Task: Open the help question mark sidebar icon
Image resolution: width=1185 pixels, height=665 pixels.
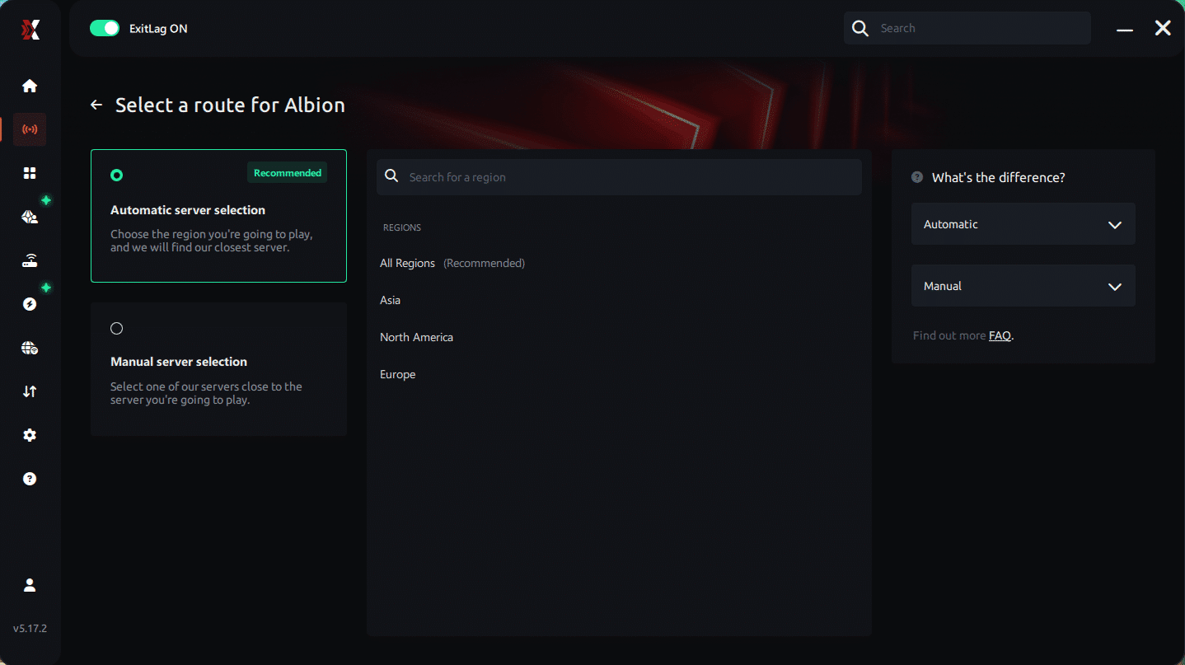Action: coord(30,479)
